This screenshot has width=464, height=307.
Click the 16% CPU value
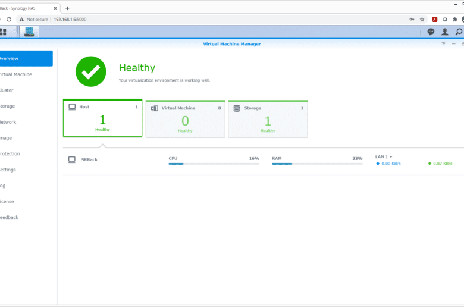pyautogui.click(x=254, y=158)
